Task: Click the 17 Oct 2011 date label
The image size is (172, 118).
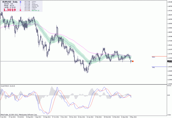Action: point(56,117)
